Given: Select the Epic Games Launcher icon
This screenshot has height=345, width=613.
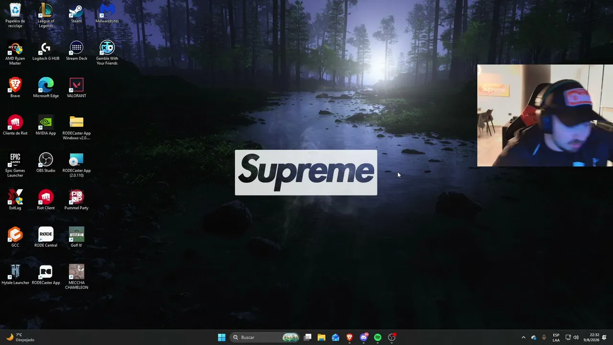Looking at the screenshot, I should pyautogui.click(x=15, y=165).
